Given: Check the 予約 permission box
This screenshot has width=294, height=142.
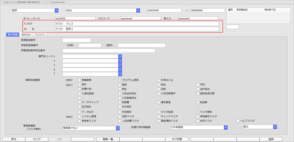Looking at the screenshot, I should point(198,84).
